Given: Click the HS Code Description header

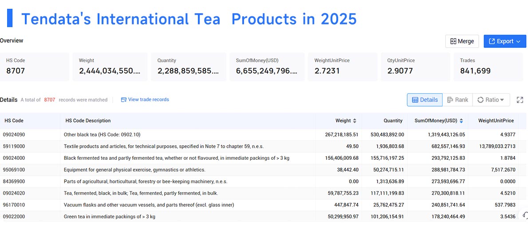Looking at the screenshot, I should (x=87, y=121).
